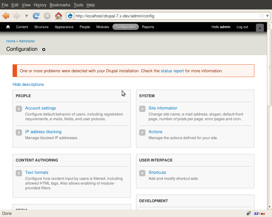Click the browser Back arrow button
Image resolution: width=272 pixels, height=217 pixels.
coord(6,16)
